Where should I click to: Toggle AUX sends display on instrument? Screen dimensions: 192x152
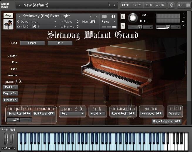click(x=184, y=22)
